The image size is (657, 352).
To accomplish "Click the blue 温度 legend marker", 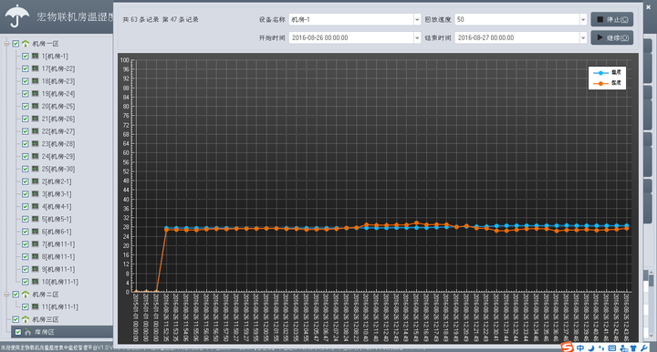I will 600,73.
